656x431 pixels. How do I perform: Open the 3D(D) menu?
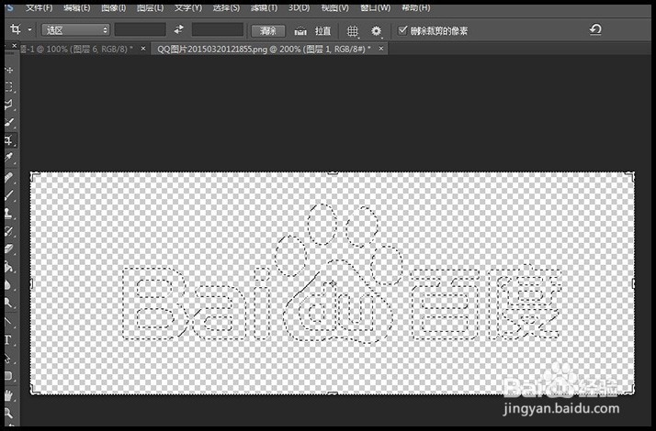[x=300, y=8]
